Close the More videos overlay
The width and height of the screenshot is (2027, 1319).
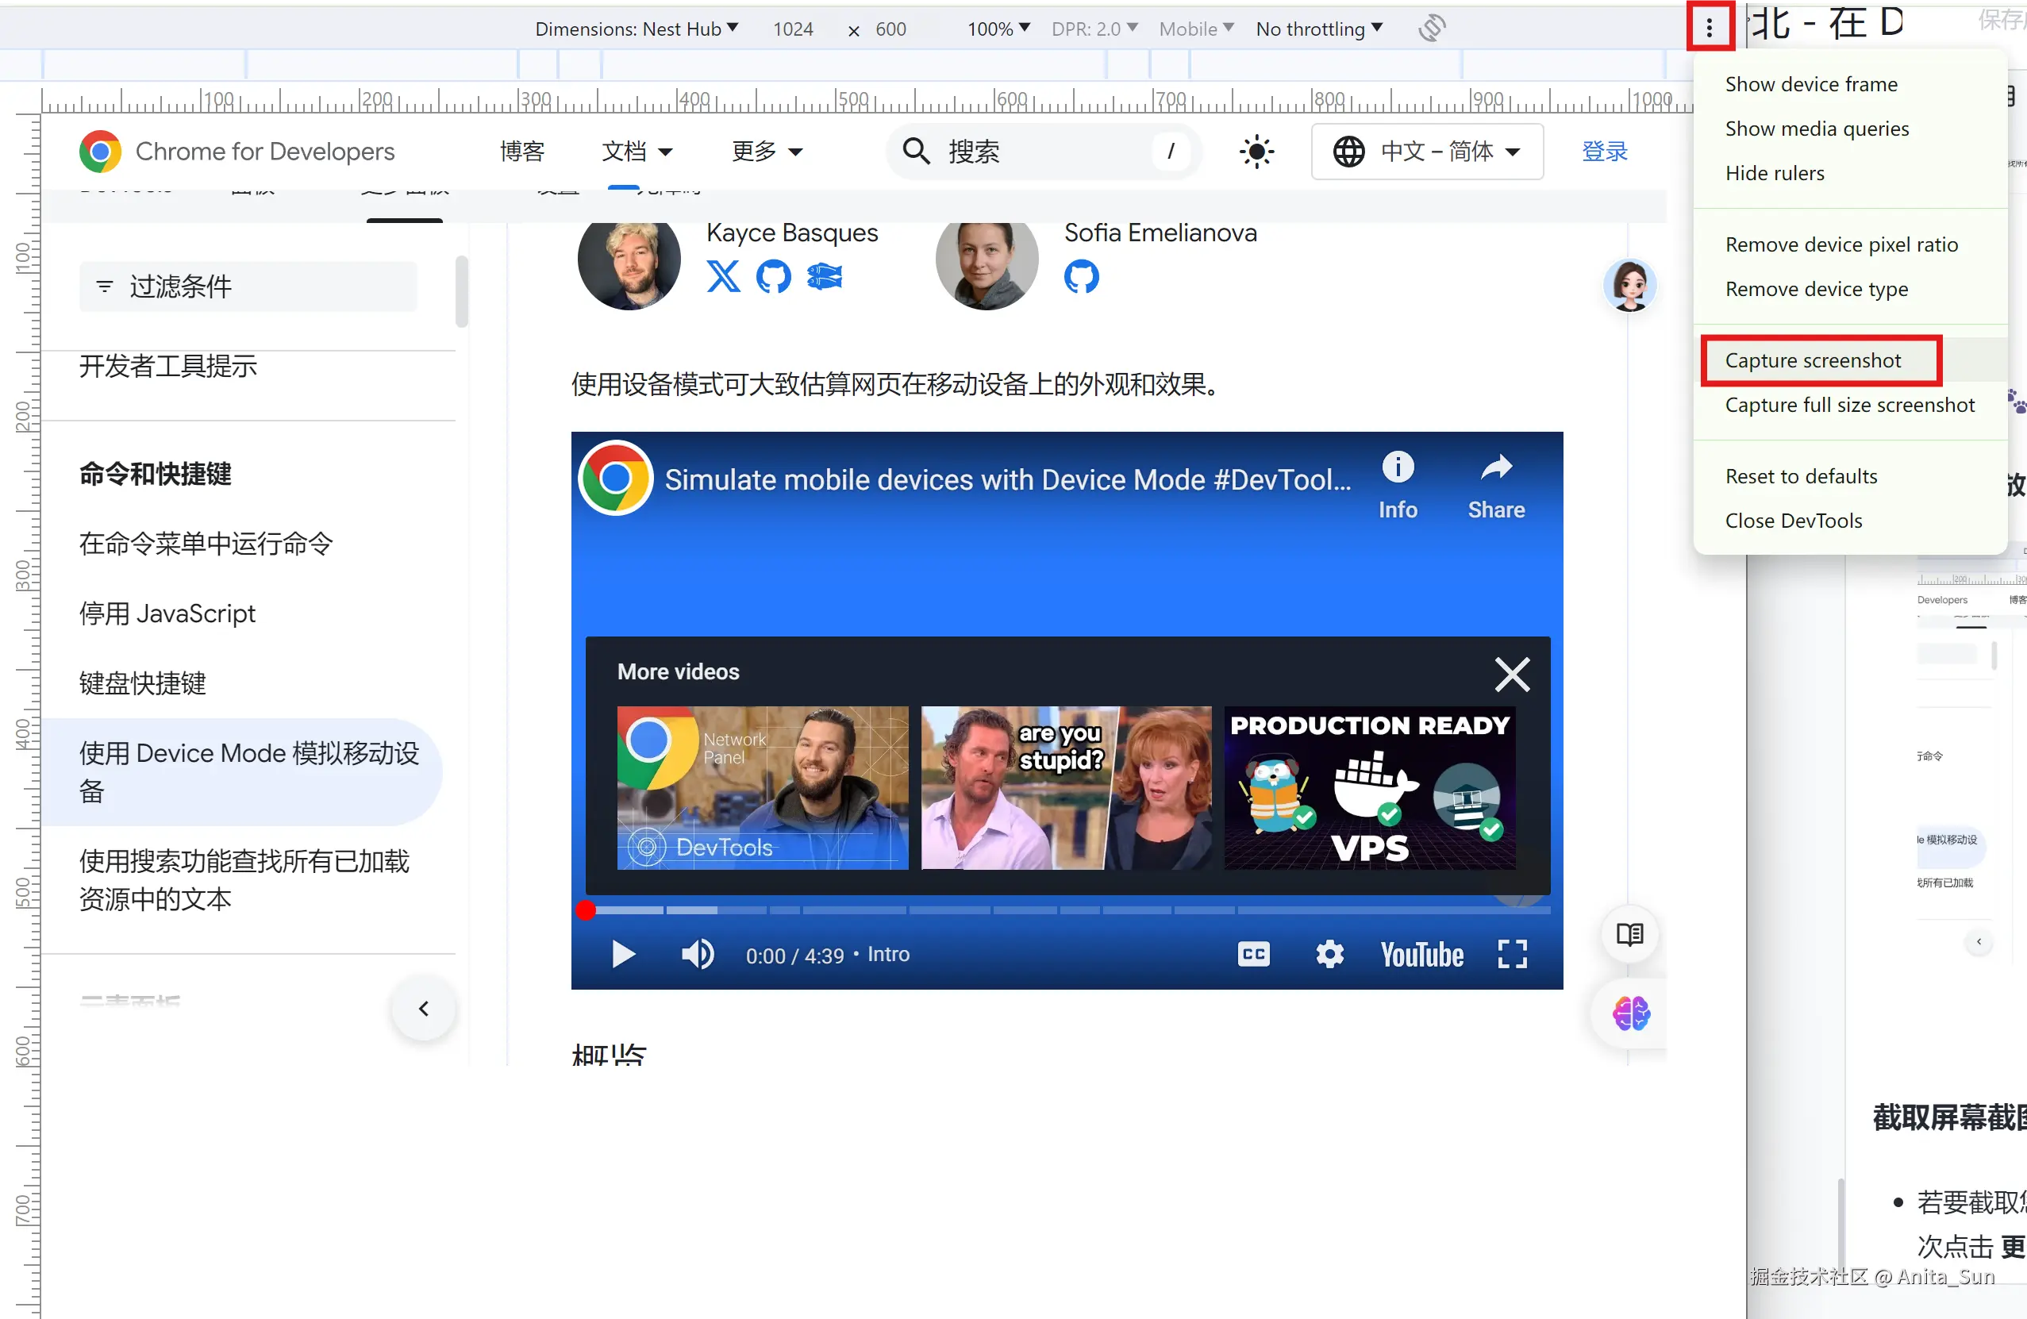1512,675
